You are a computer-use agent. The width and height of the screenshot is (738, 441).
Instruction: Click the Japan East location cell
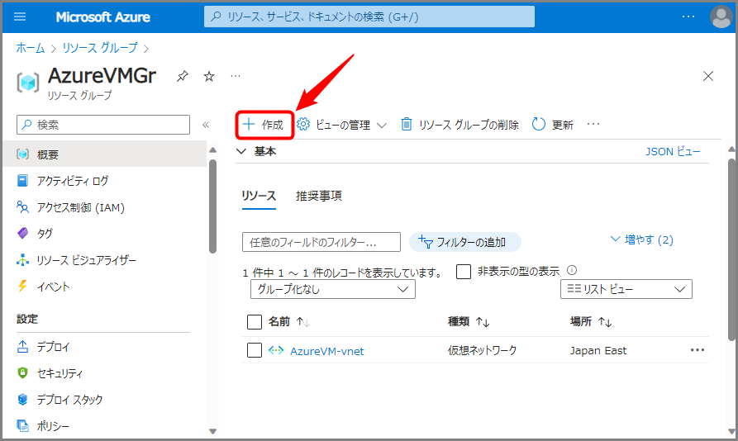(598, 351)
